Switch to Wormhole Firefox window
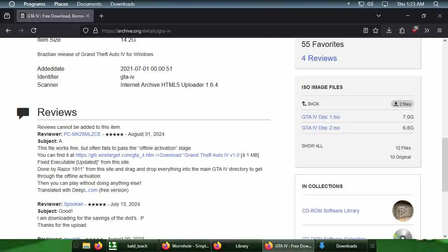This screenshot has height=252, width=448. point(185,246)
